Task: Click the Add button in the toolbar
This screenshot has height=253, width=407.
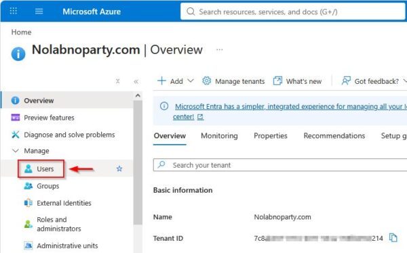Action: (176, 81)
